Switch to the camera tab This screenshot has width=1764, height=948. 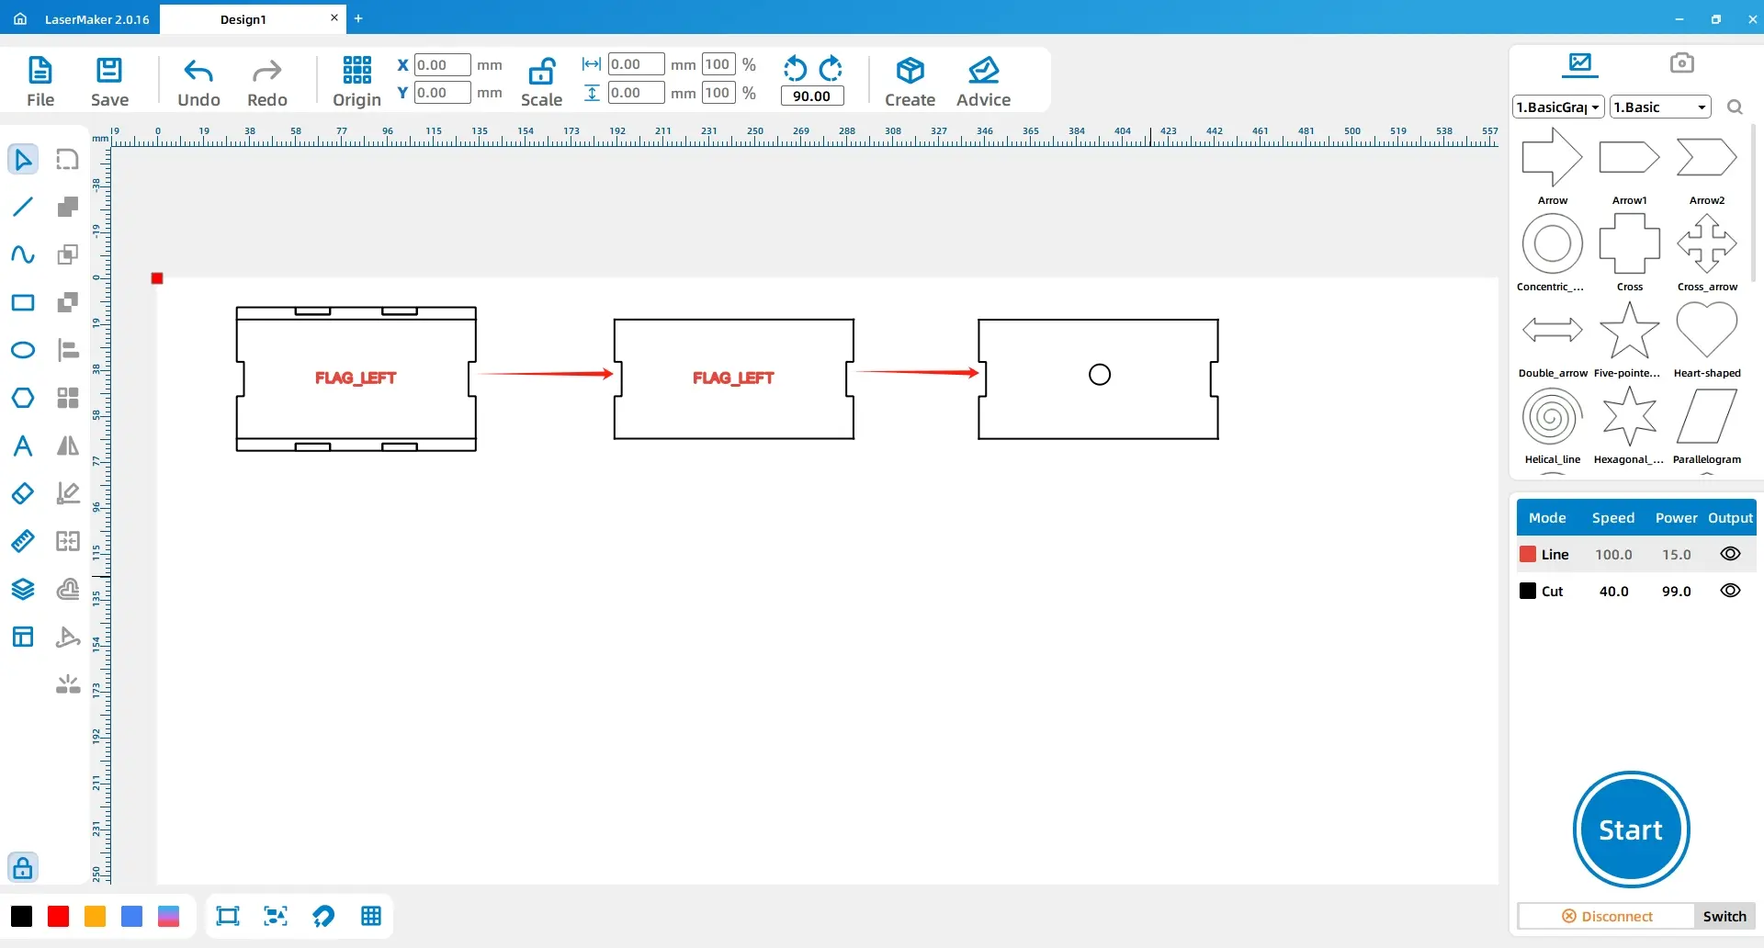(x=1681, y=62)
